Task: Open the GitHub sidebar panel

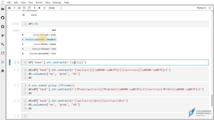Action: point(3,18)
